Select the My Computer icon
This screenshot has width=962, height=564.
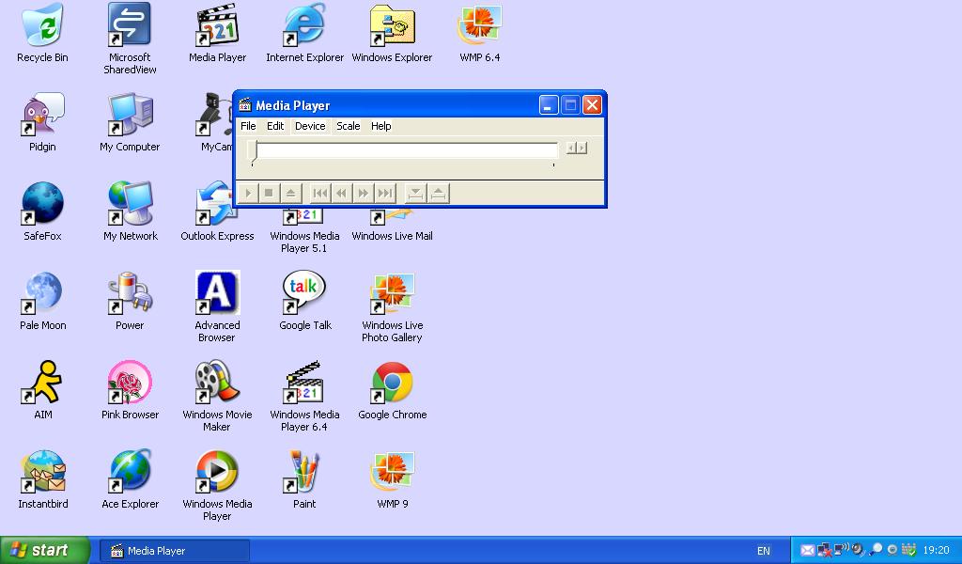click(130, 122)
